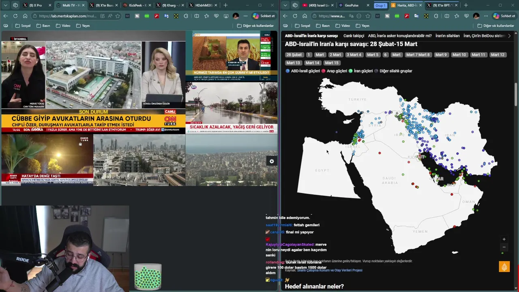
Task: Open the Multi TV grid settings gear
Action: pyautogui.click(x=272, y=161)
